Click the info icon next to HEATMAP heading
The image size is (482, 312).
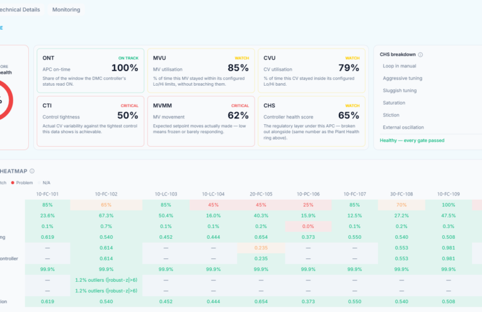[32, 171]
